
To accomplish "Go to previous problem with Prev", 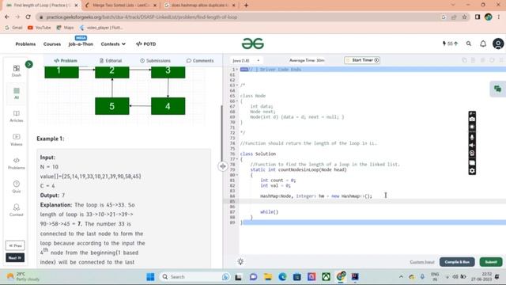I will [x=15, y=245].
